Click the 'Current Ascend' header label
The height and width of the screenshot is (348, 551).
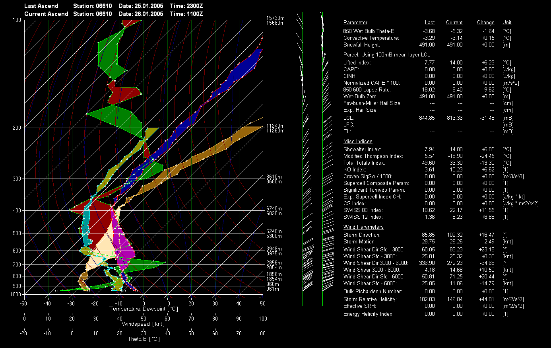pos(46,14)
